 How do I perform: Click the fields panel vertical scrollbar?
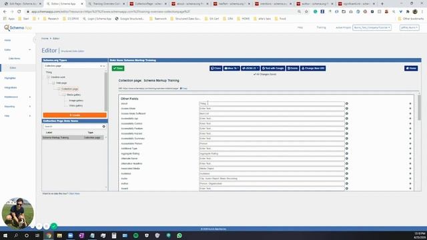[419, 107]
